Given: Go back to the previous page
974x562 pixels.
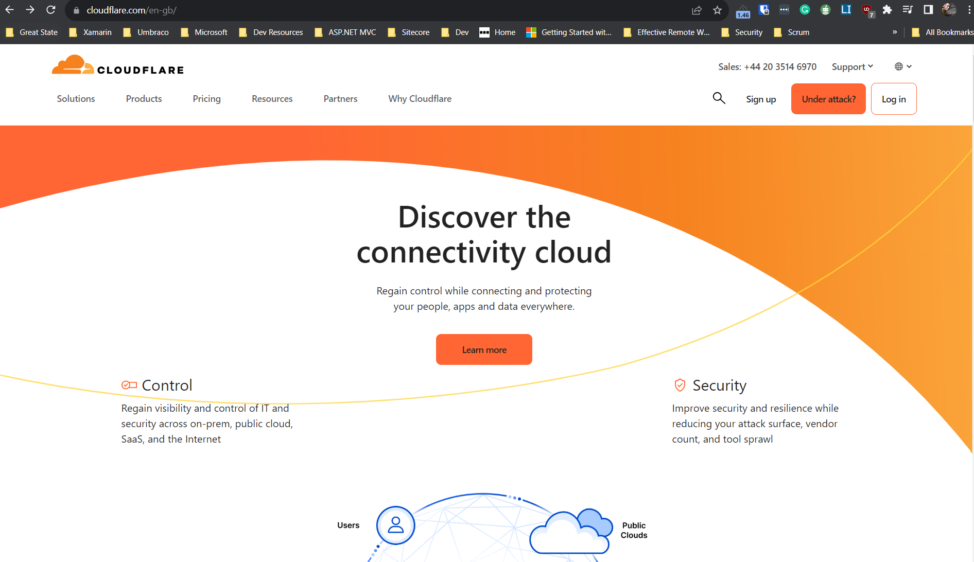Looking at the screenshot, I should click(x=9, y=10).
